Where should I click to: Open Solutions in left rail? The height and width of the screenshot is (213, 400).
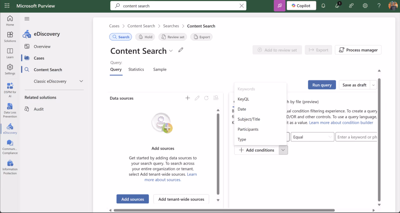pyautogui.click(x=10, y=37)
